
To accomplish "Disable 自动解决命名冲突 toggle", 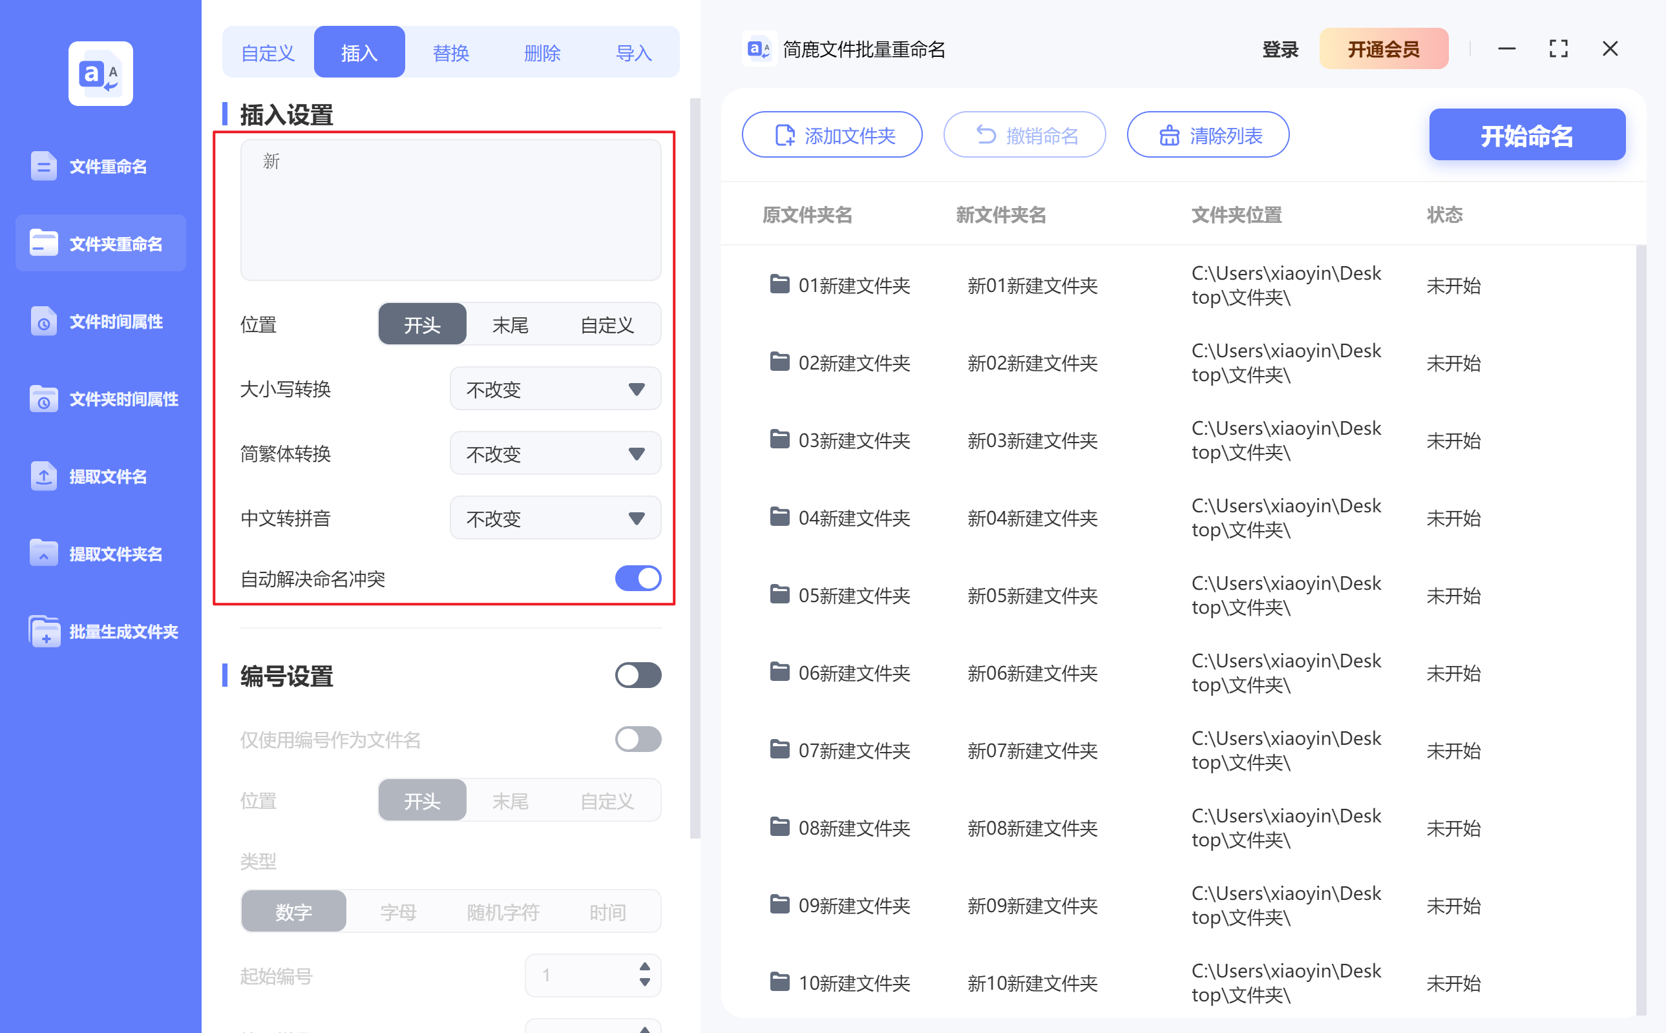I will point(638,578).
